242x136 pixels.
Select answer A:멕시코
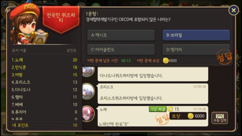[x=121, y=35]
